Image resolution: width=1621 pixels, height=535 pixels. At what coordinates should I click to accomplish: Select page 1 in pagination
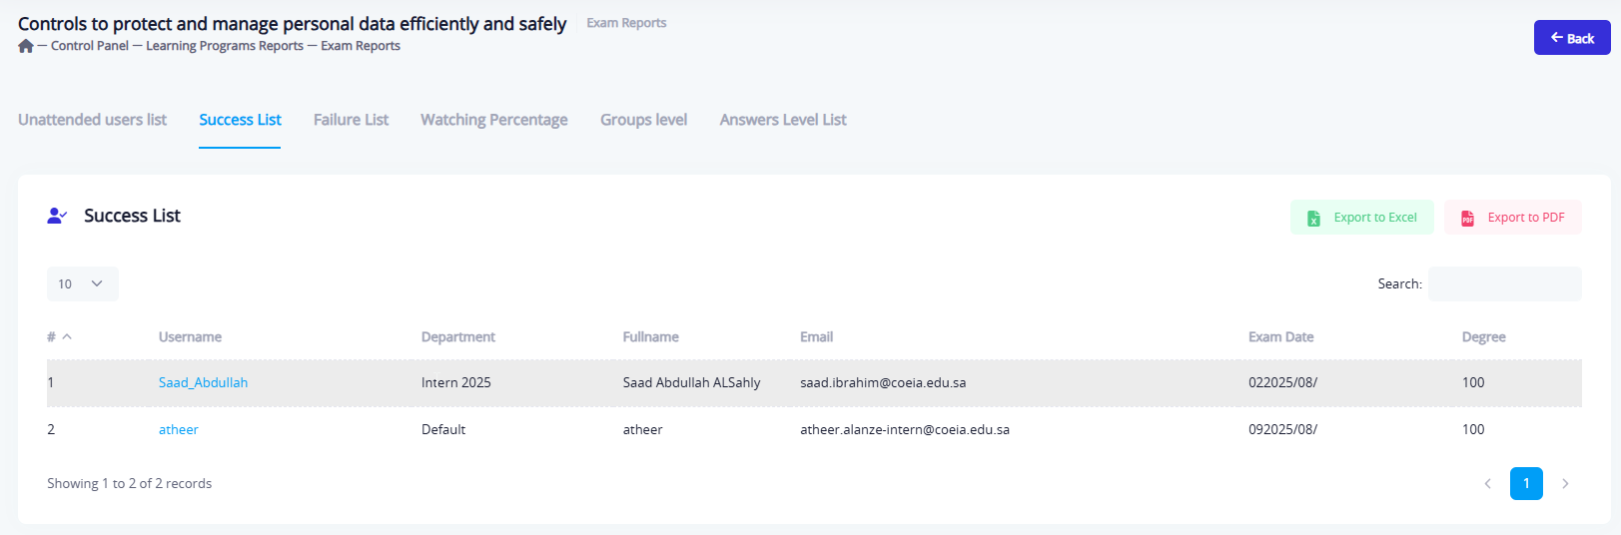tap(1526, 483)
